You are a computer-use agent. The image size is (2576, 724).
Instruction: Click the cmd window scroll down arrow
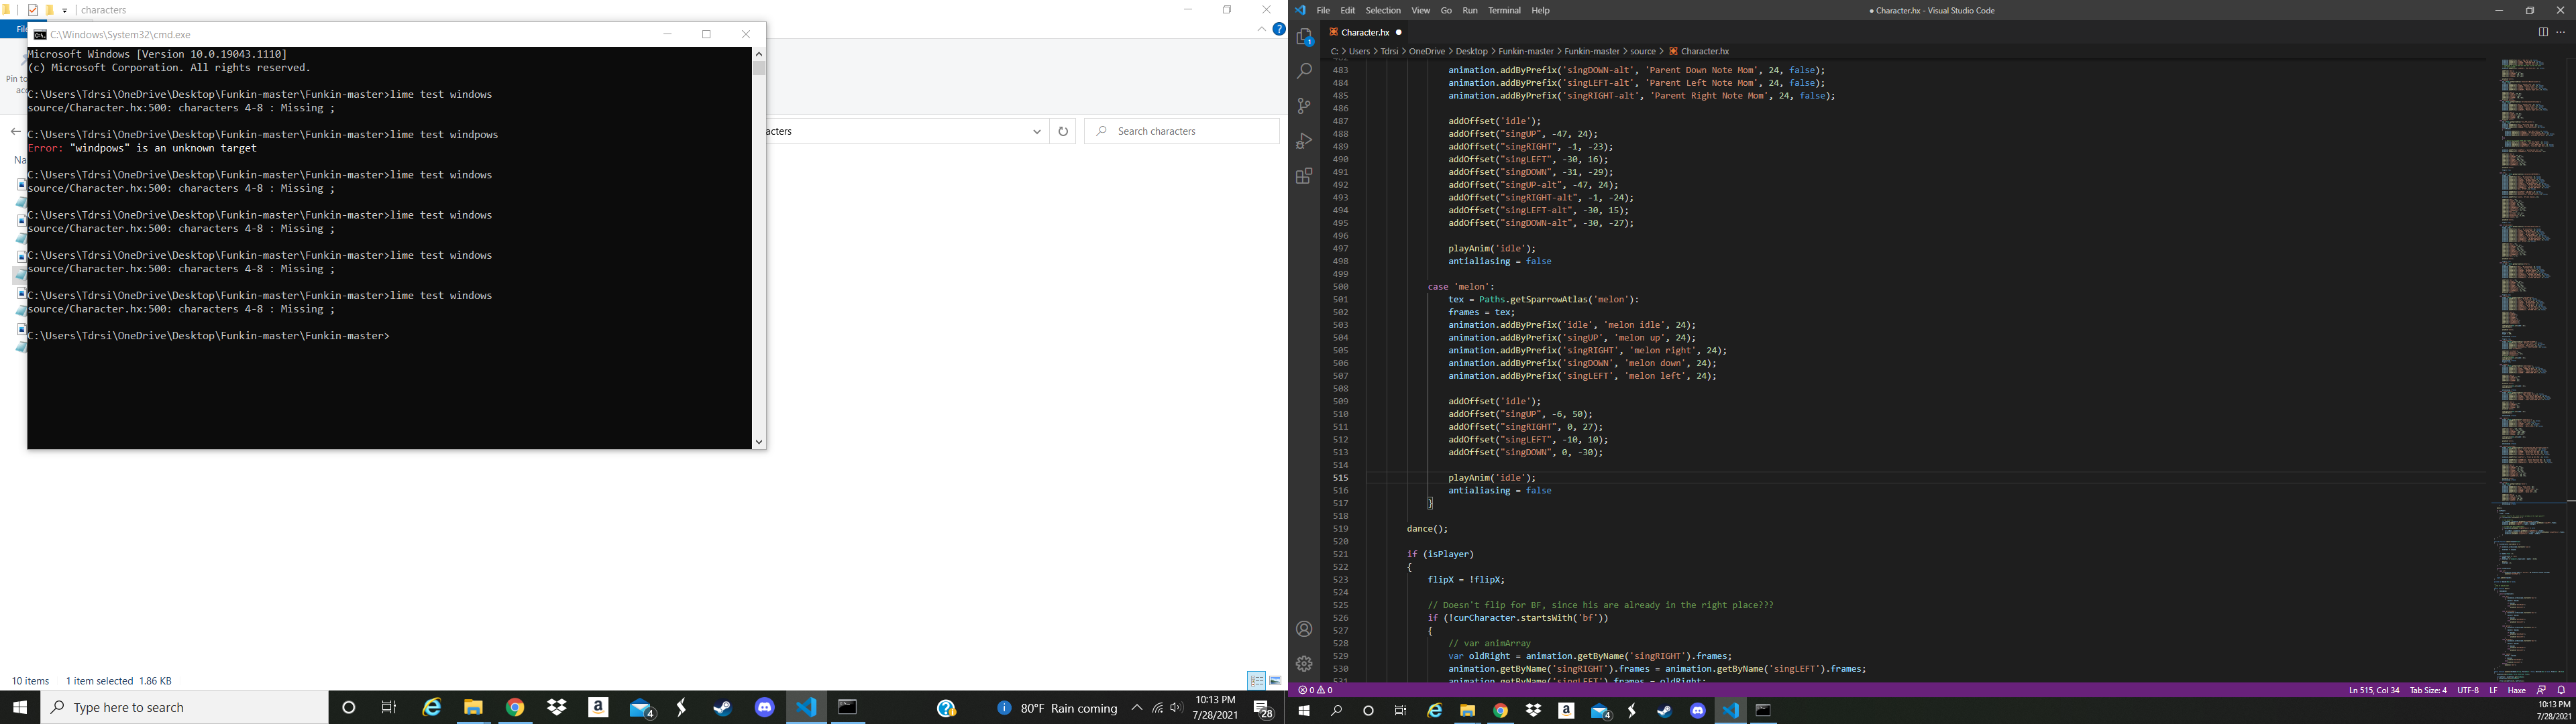pyautogui.click(x=759, y=442)
